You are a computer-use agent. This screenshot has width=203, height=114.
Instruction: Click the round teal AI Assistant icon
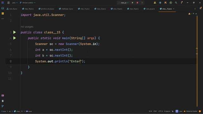tap(160, 3)
